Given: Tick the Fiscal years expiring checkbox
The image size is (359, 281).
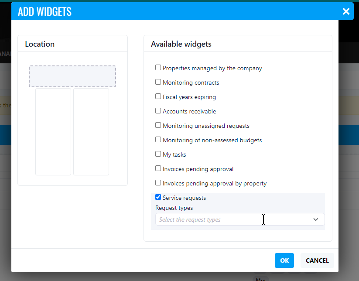Looking at the screenshot, I should pos(158,96).
